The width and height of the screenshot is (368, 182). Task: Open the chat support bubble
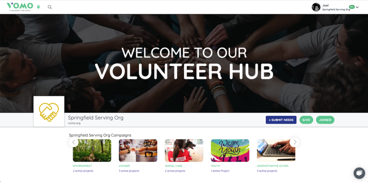pos(359,173)
